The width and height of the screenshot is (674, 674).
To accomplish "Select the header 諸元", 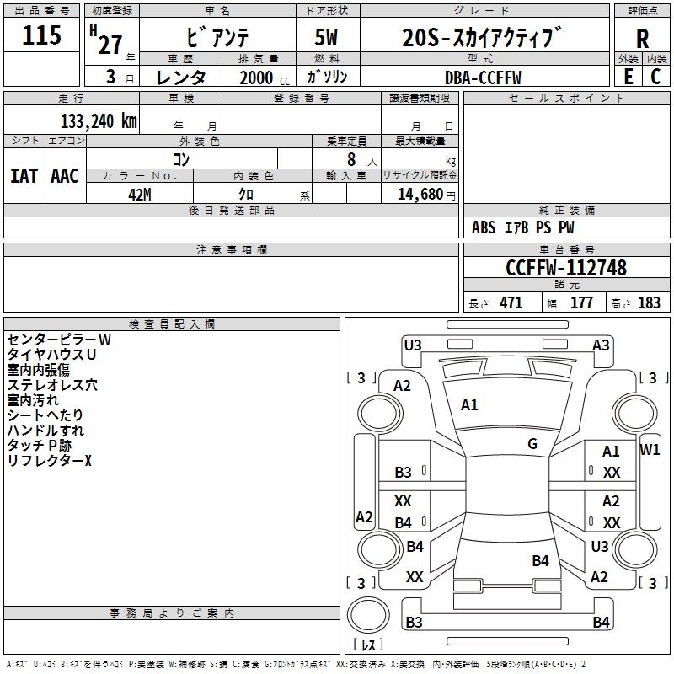I will point(566,285).
